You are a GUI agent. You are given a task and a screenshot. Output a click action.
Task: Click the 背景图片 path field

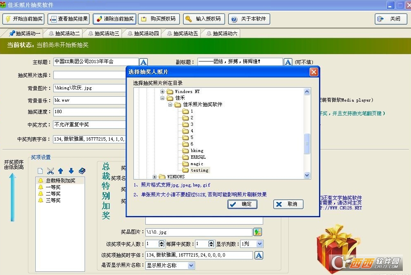point(90,88)
